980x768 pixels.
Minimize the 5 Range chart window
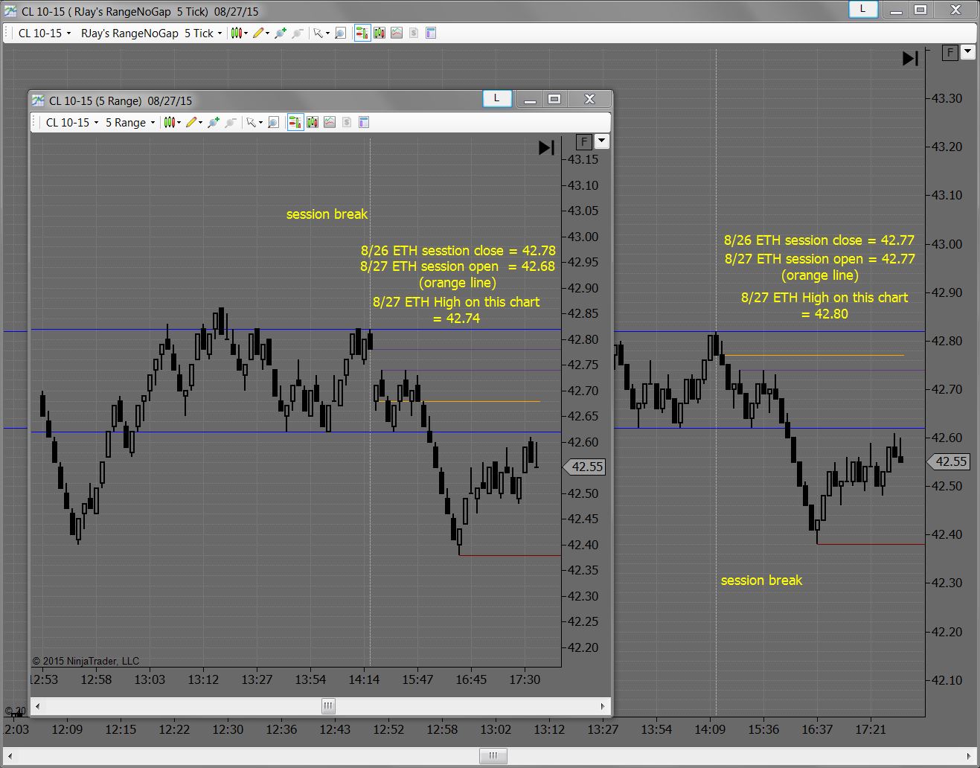tap(529, 99)
